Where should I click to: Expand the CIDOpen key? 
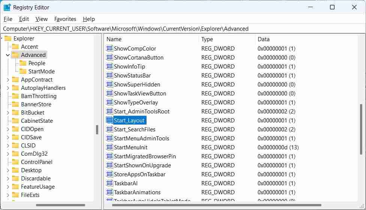pos(8,129)
